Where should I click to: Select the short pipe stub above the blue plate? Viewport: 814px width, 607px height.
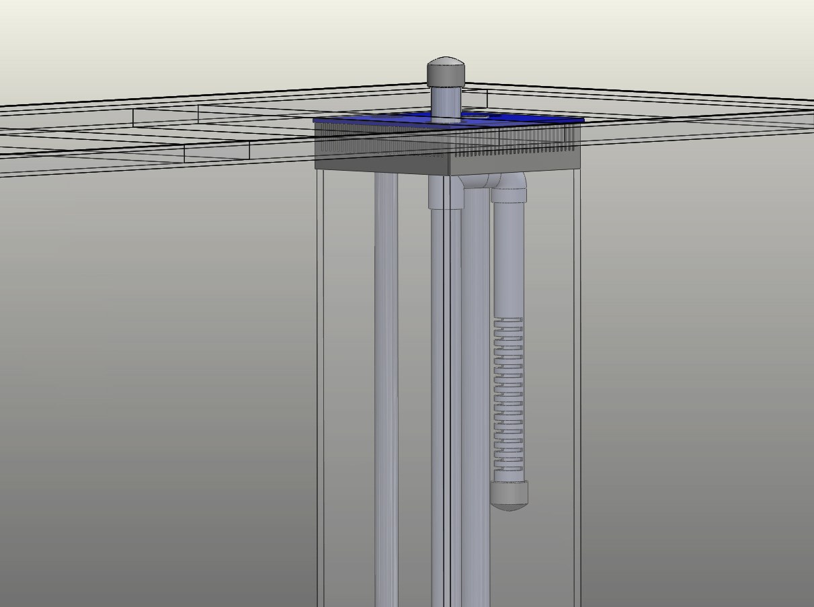[446, 102]
